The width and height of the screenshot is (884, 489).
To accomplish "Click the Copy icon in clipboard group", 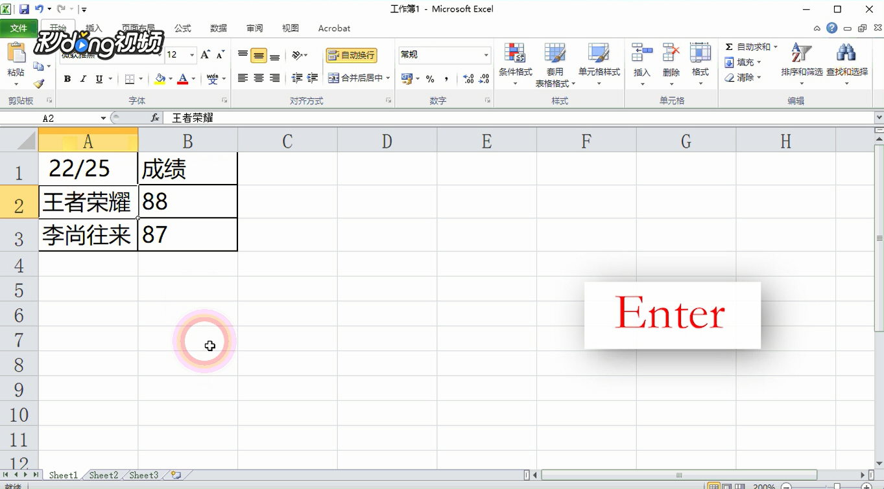I will pos(39,67).
